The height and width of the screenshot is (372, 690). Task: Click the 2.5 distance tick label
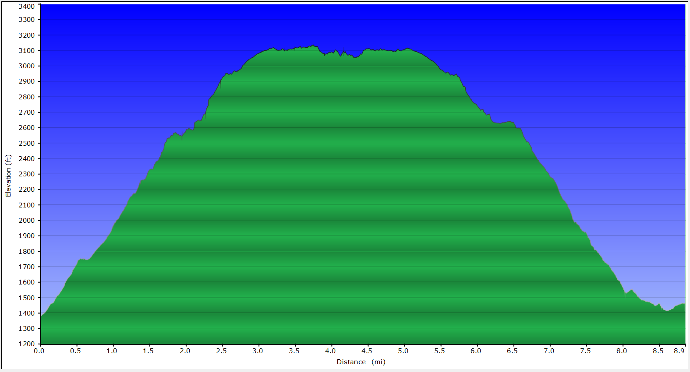click(221, 351)
